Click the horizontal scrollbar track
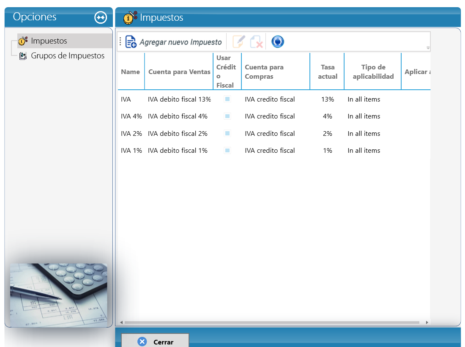465x347 pixels. pos(272,322)
